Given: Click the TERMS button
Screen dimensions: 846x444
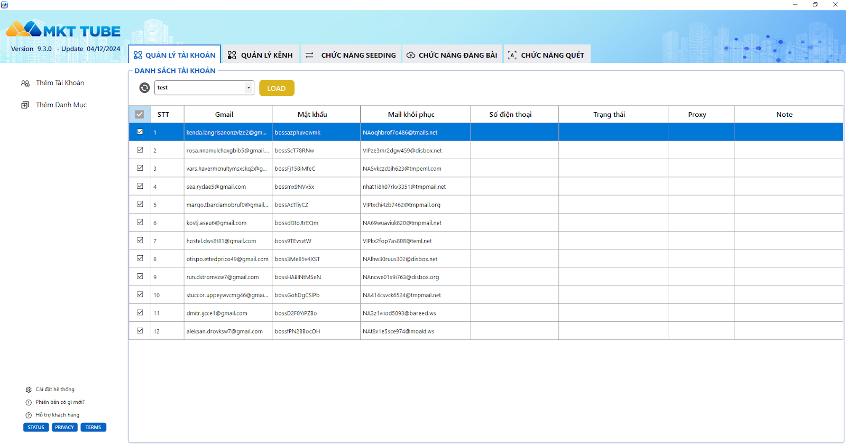Looking at the screenshot, I should coord(93,427).
